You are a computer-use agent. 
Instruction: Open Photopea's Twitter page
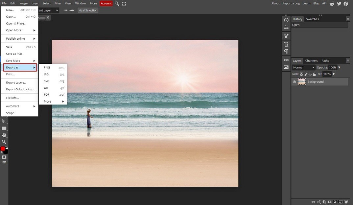tap(339, 4)
